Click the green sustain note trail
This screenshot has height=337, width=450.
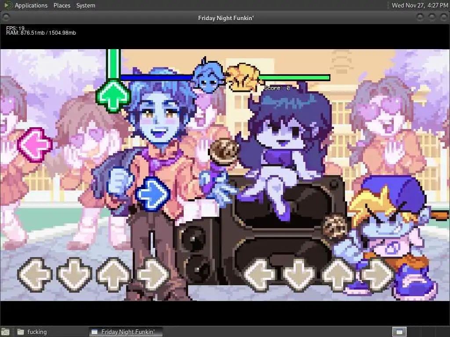pos(113,65)
